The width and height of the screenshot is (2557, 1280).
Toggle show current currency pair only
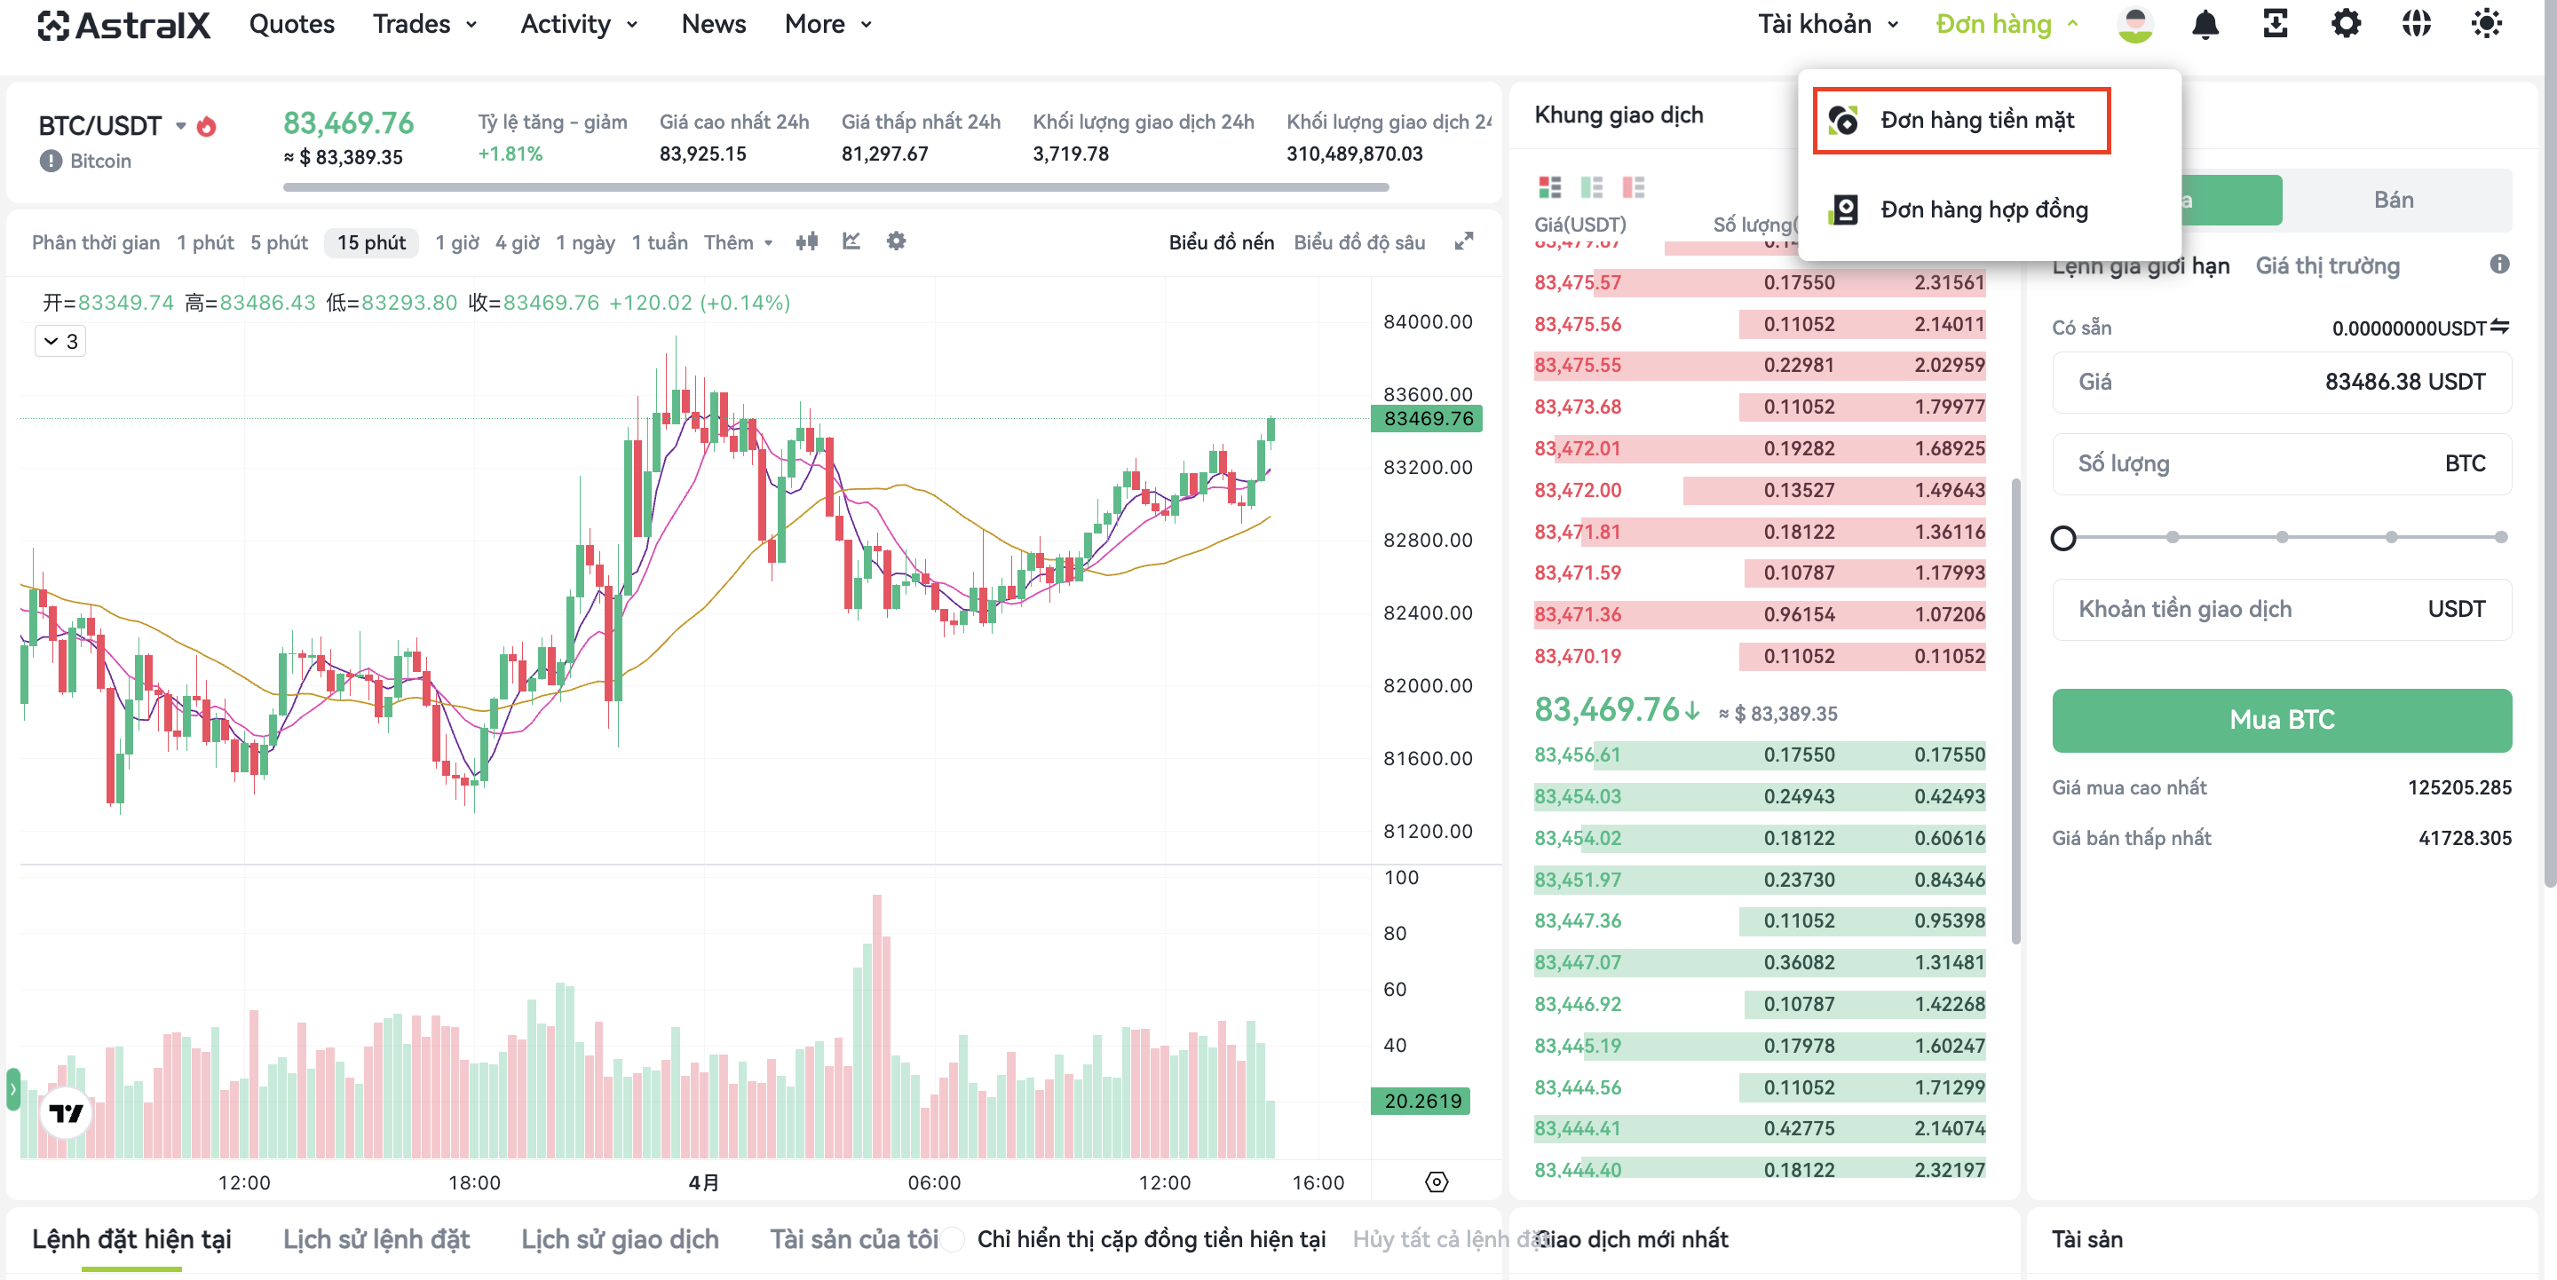click(952, 1239)
